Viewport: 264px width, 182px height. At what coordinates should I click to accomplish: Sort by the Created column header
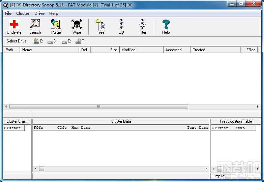click(x=215, y=50)
